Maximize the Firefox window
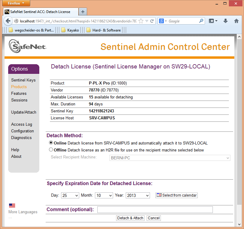 [225, 3]
